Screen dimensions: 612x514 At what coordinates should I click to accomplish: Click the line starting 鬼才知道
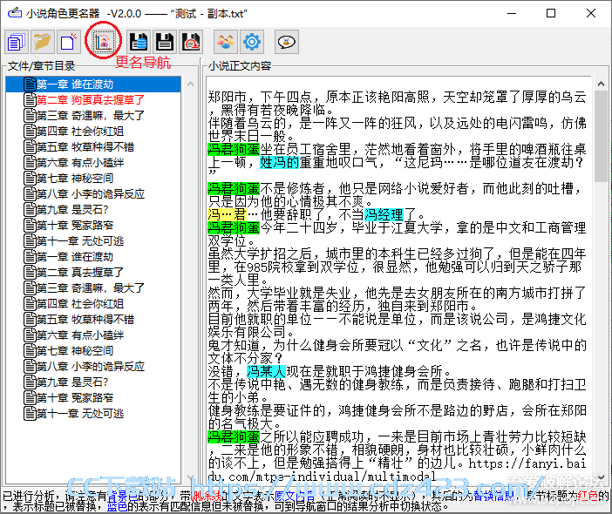point(397,345)
